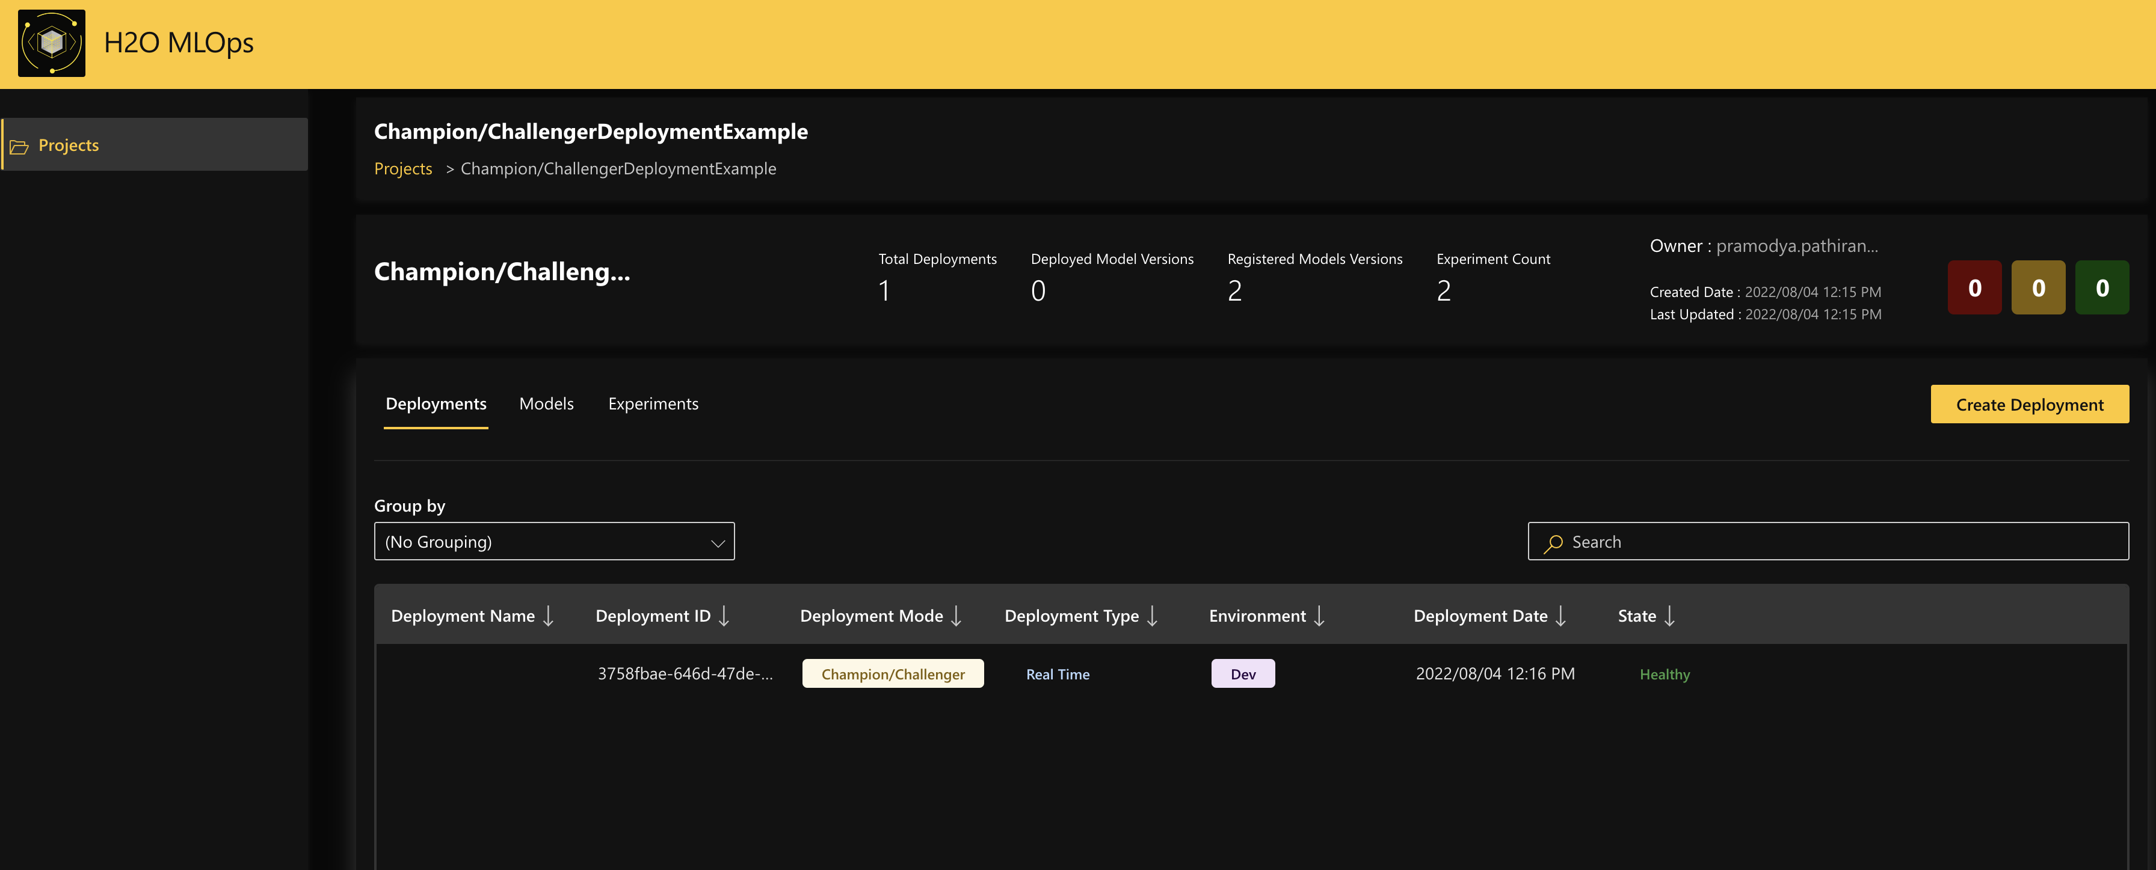Switch to the Deployments tab
The width and height of the screenshot is (2156, 870).
tap(435, 404)
